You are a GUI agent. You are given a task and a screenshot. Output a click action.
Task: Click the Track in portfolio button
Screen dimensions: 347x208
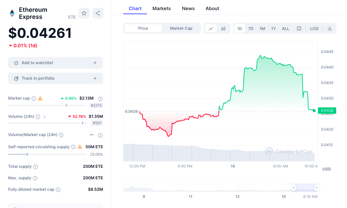[55, 78]
